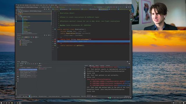Open the FlightReservation.equals stack trace link
186x104 pixels.
[128, 81]
